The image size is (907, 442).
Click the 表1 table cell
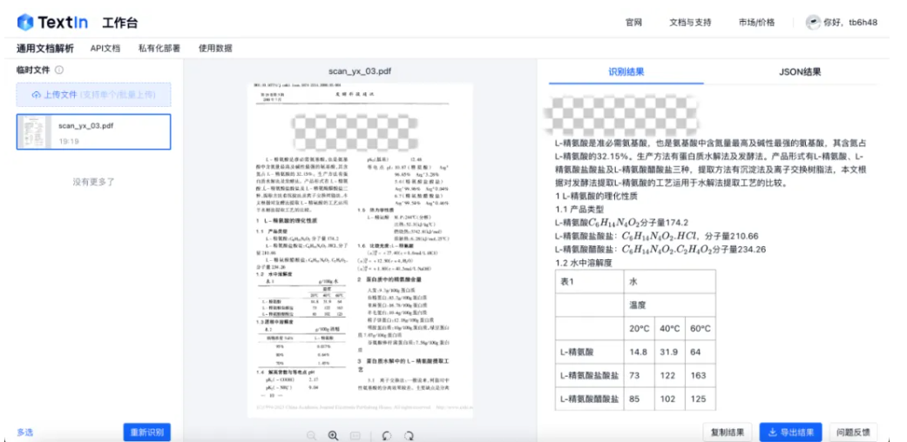(590, 281)
